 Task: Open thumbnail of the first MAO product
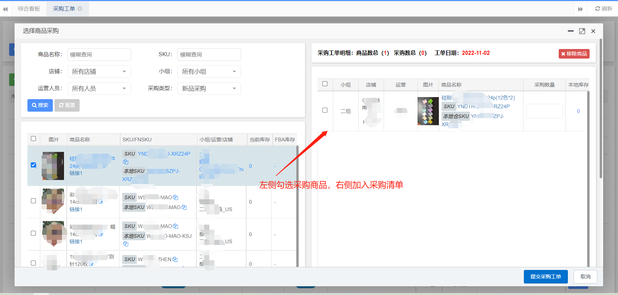(x=53, y=201)
